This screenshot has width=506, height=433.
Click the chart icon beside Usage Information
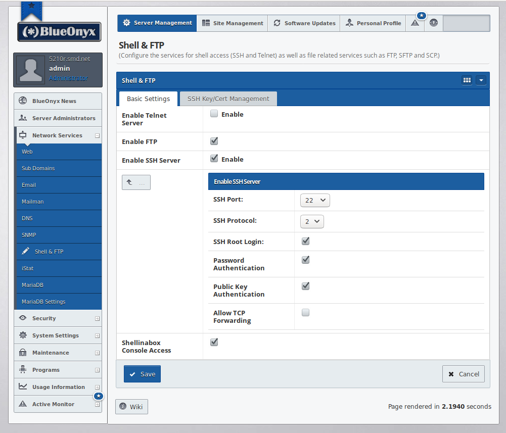point(23,386)
